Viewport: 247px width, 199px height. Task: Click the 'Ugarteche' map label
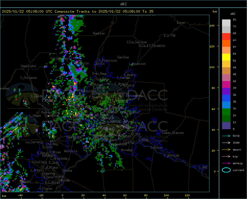click(x=74, y=137)
